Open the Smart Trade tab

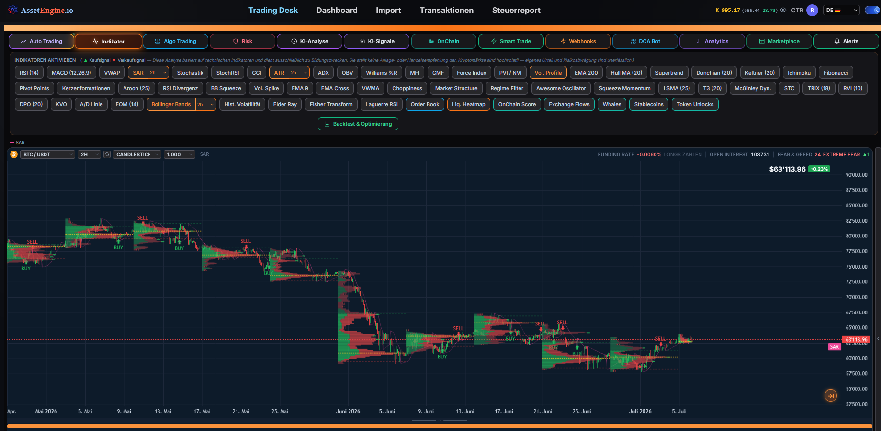click(x=511, y=41)
